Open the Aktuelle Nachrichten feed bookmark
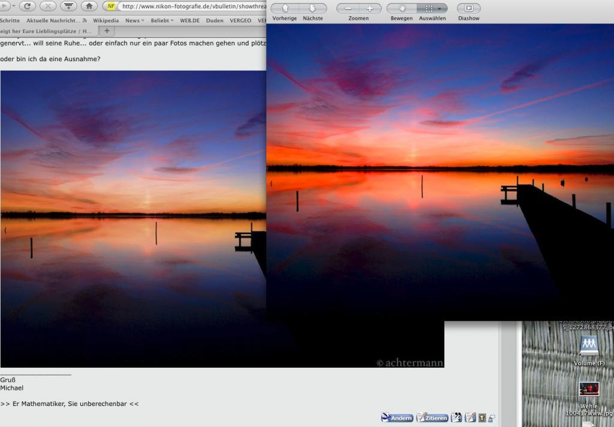614x427 pixels. [56, 20]
